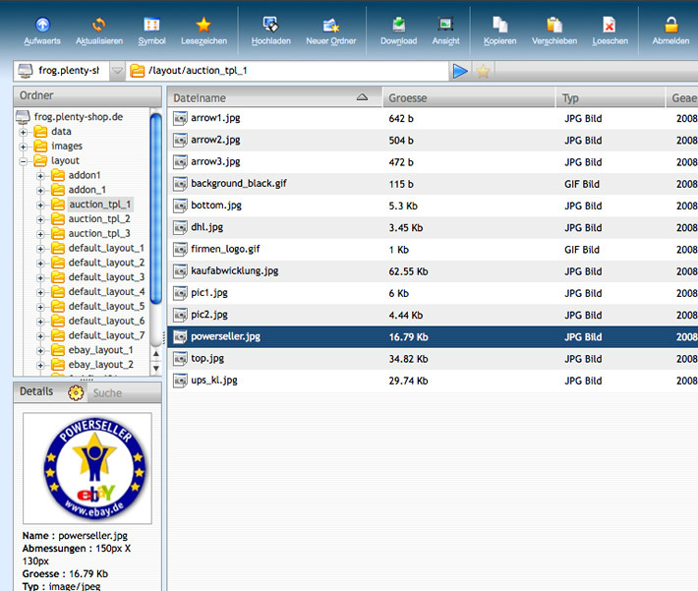Click powerseller.jpg highlighted row name
Screen dimensions: 698x591
(226, 336)
